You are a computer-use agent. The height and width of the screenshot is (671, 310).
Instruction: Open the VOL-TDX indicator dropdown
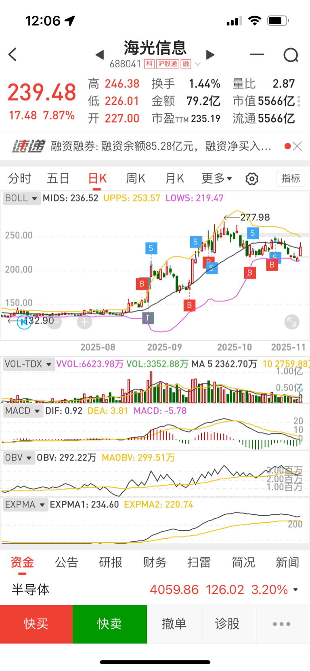click(28, 364)
